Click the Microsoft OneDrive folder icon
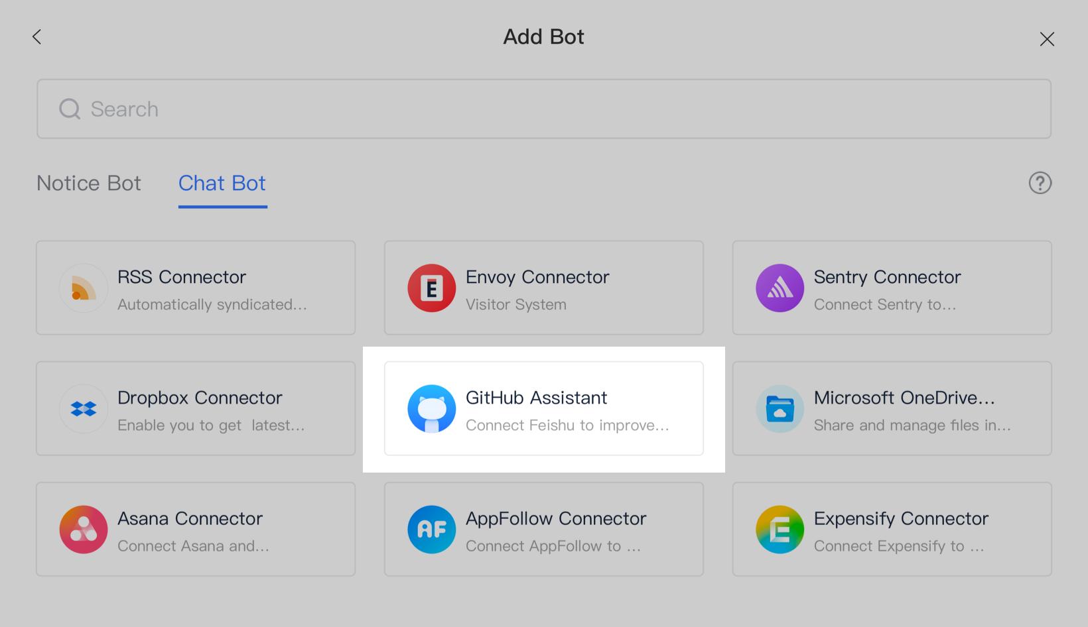1088x627 pixels. 780,409
